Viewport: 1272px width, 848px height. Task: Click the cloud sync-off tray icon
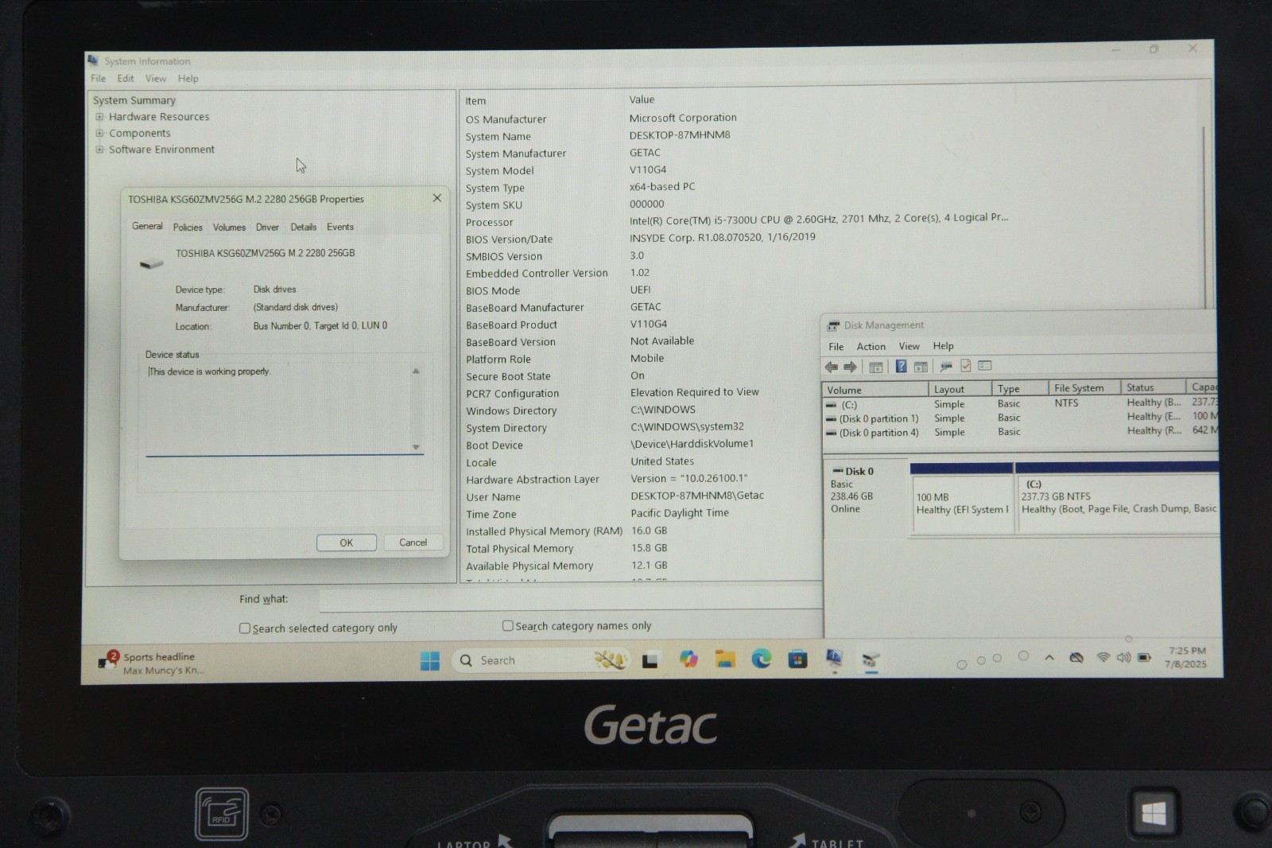coord(1076,658)
